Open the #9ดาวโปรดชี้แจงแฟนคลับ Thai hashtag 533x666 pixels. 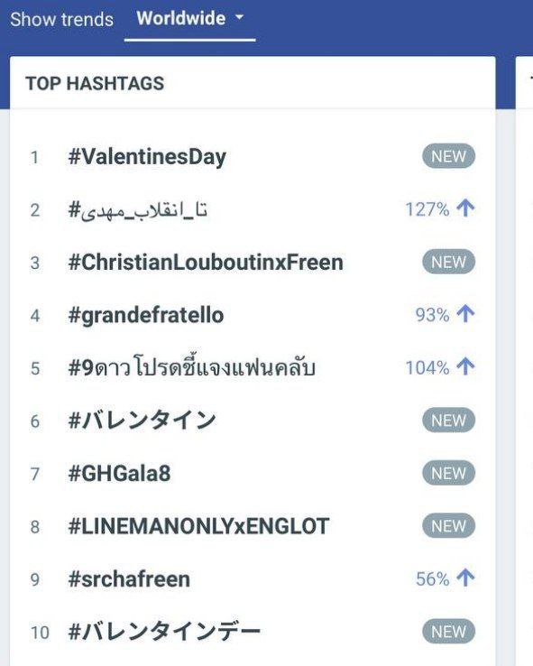(x=192, y=367)
